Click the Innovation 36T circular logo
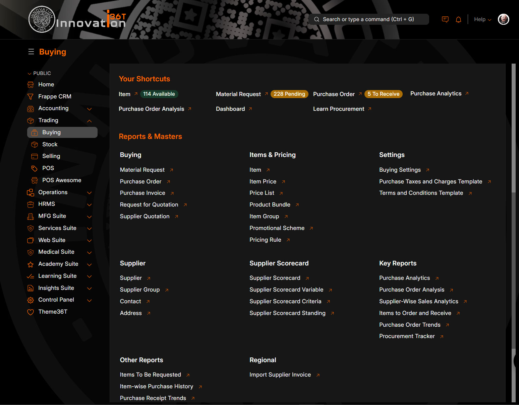The height and width of the screenshot is (405, 519). click(x=42, y=19)
